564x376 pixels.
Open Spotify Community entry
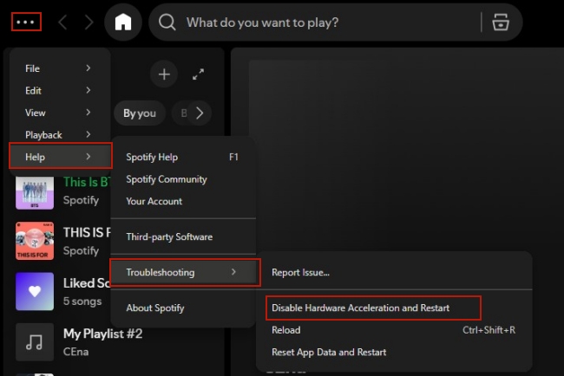[x=183, y=179]
